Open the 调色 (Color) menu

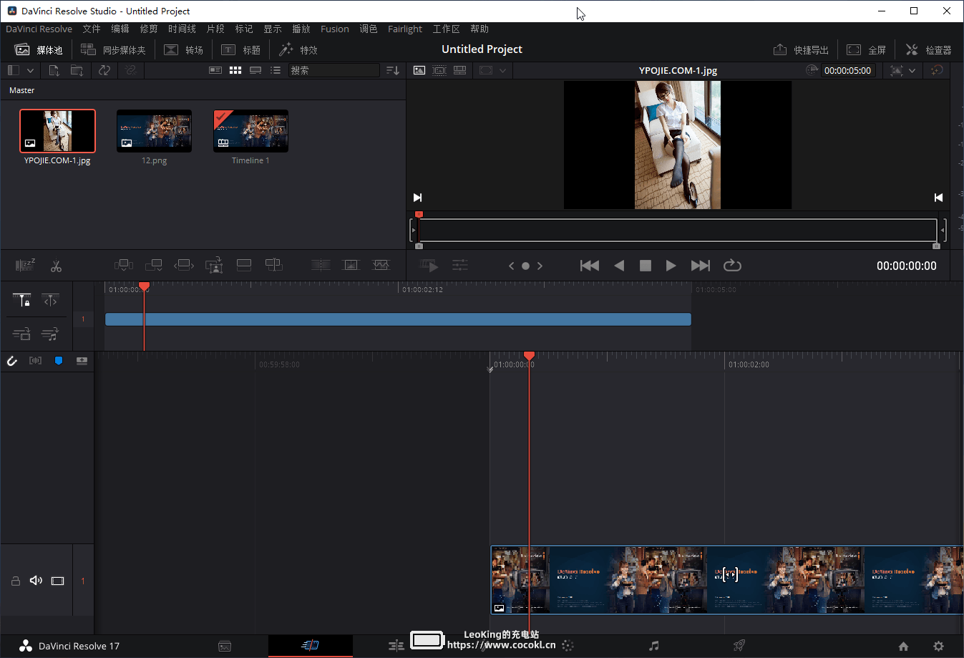pos(369,29)
